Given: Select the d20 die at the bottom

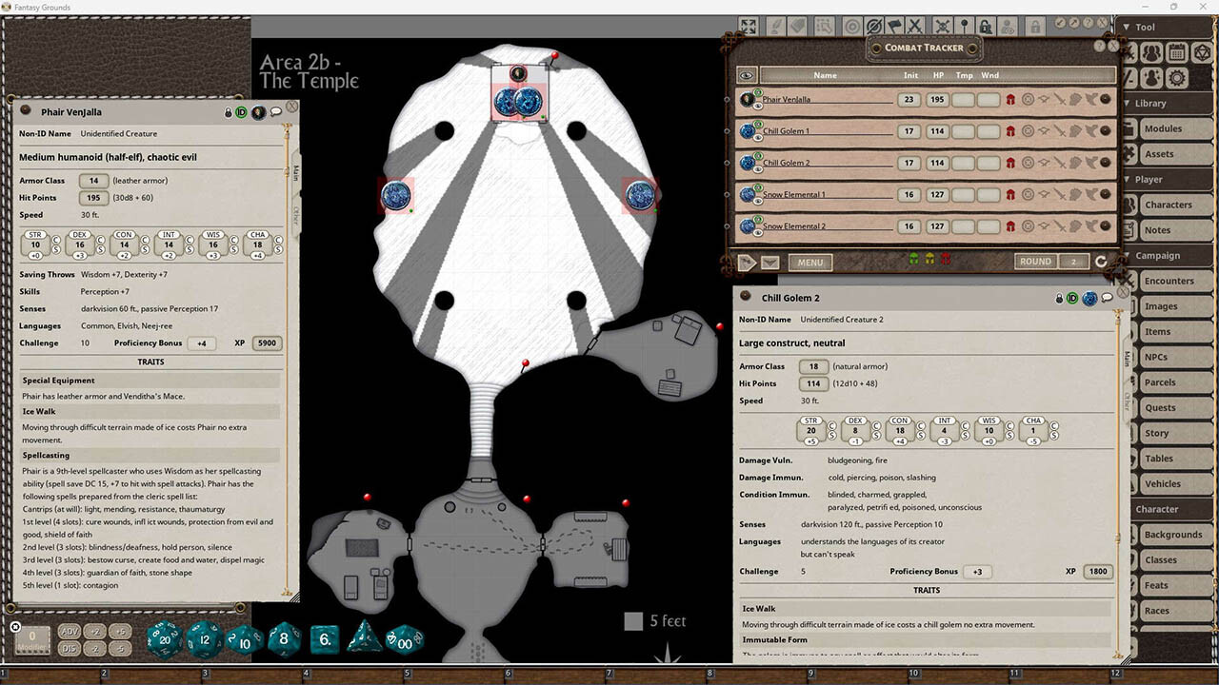Looking at the screenshot, I should (164, 638).
